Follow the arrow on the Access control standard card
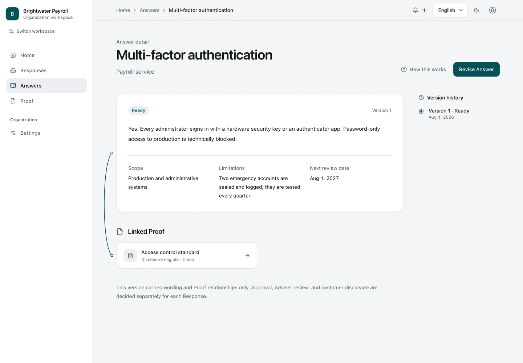This screenshot has height=363, width=523. click(247, 256)
